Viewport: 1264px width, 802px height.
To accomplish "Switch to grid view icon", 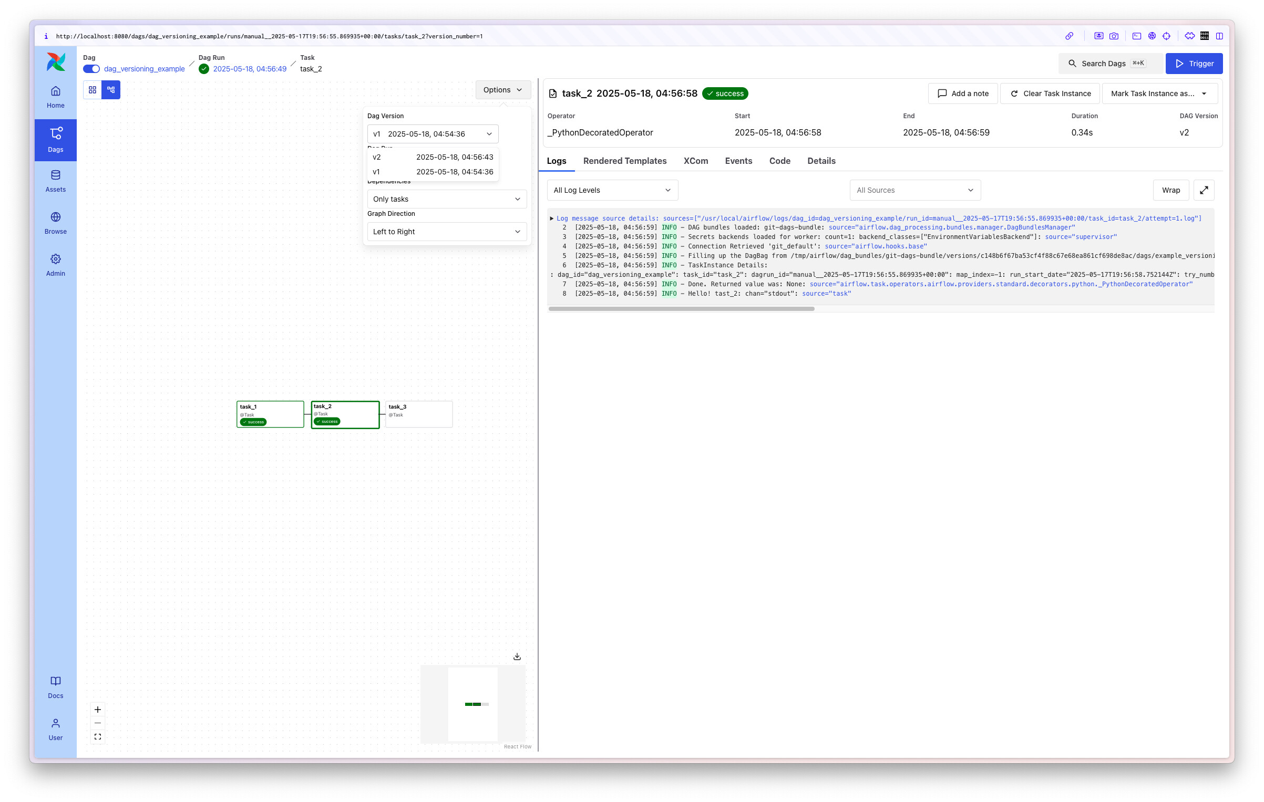I will pyautogui.click(x=93, y=90).
